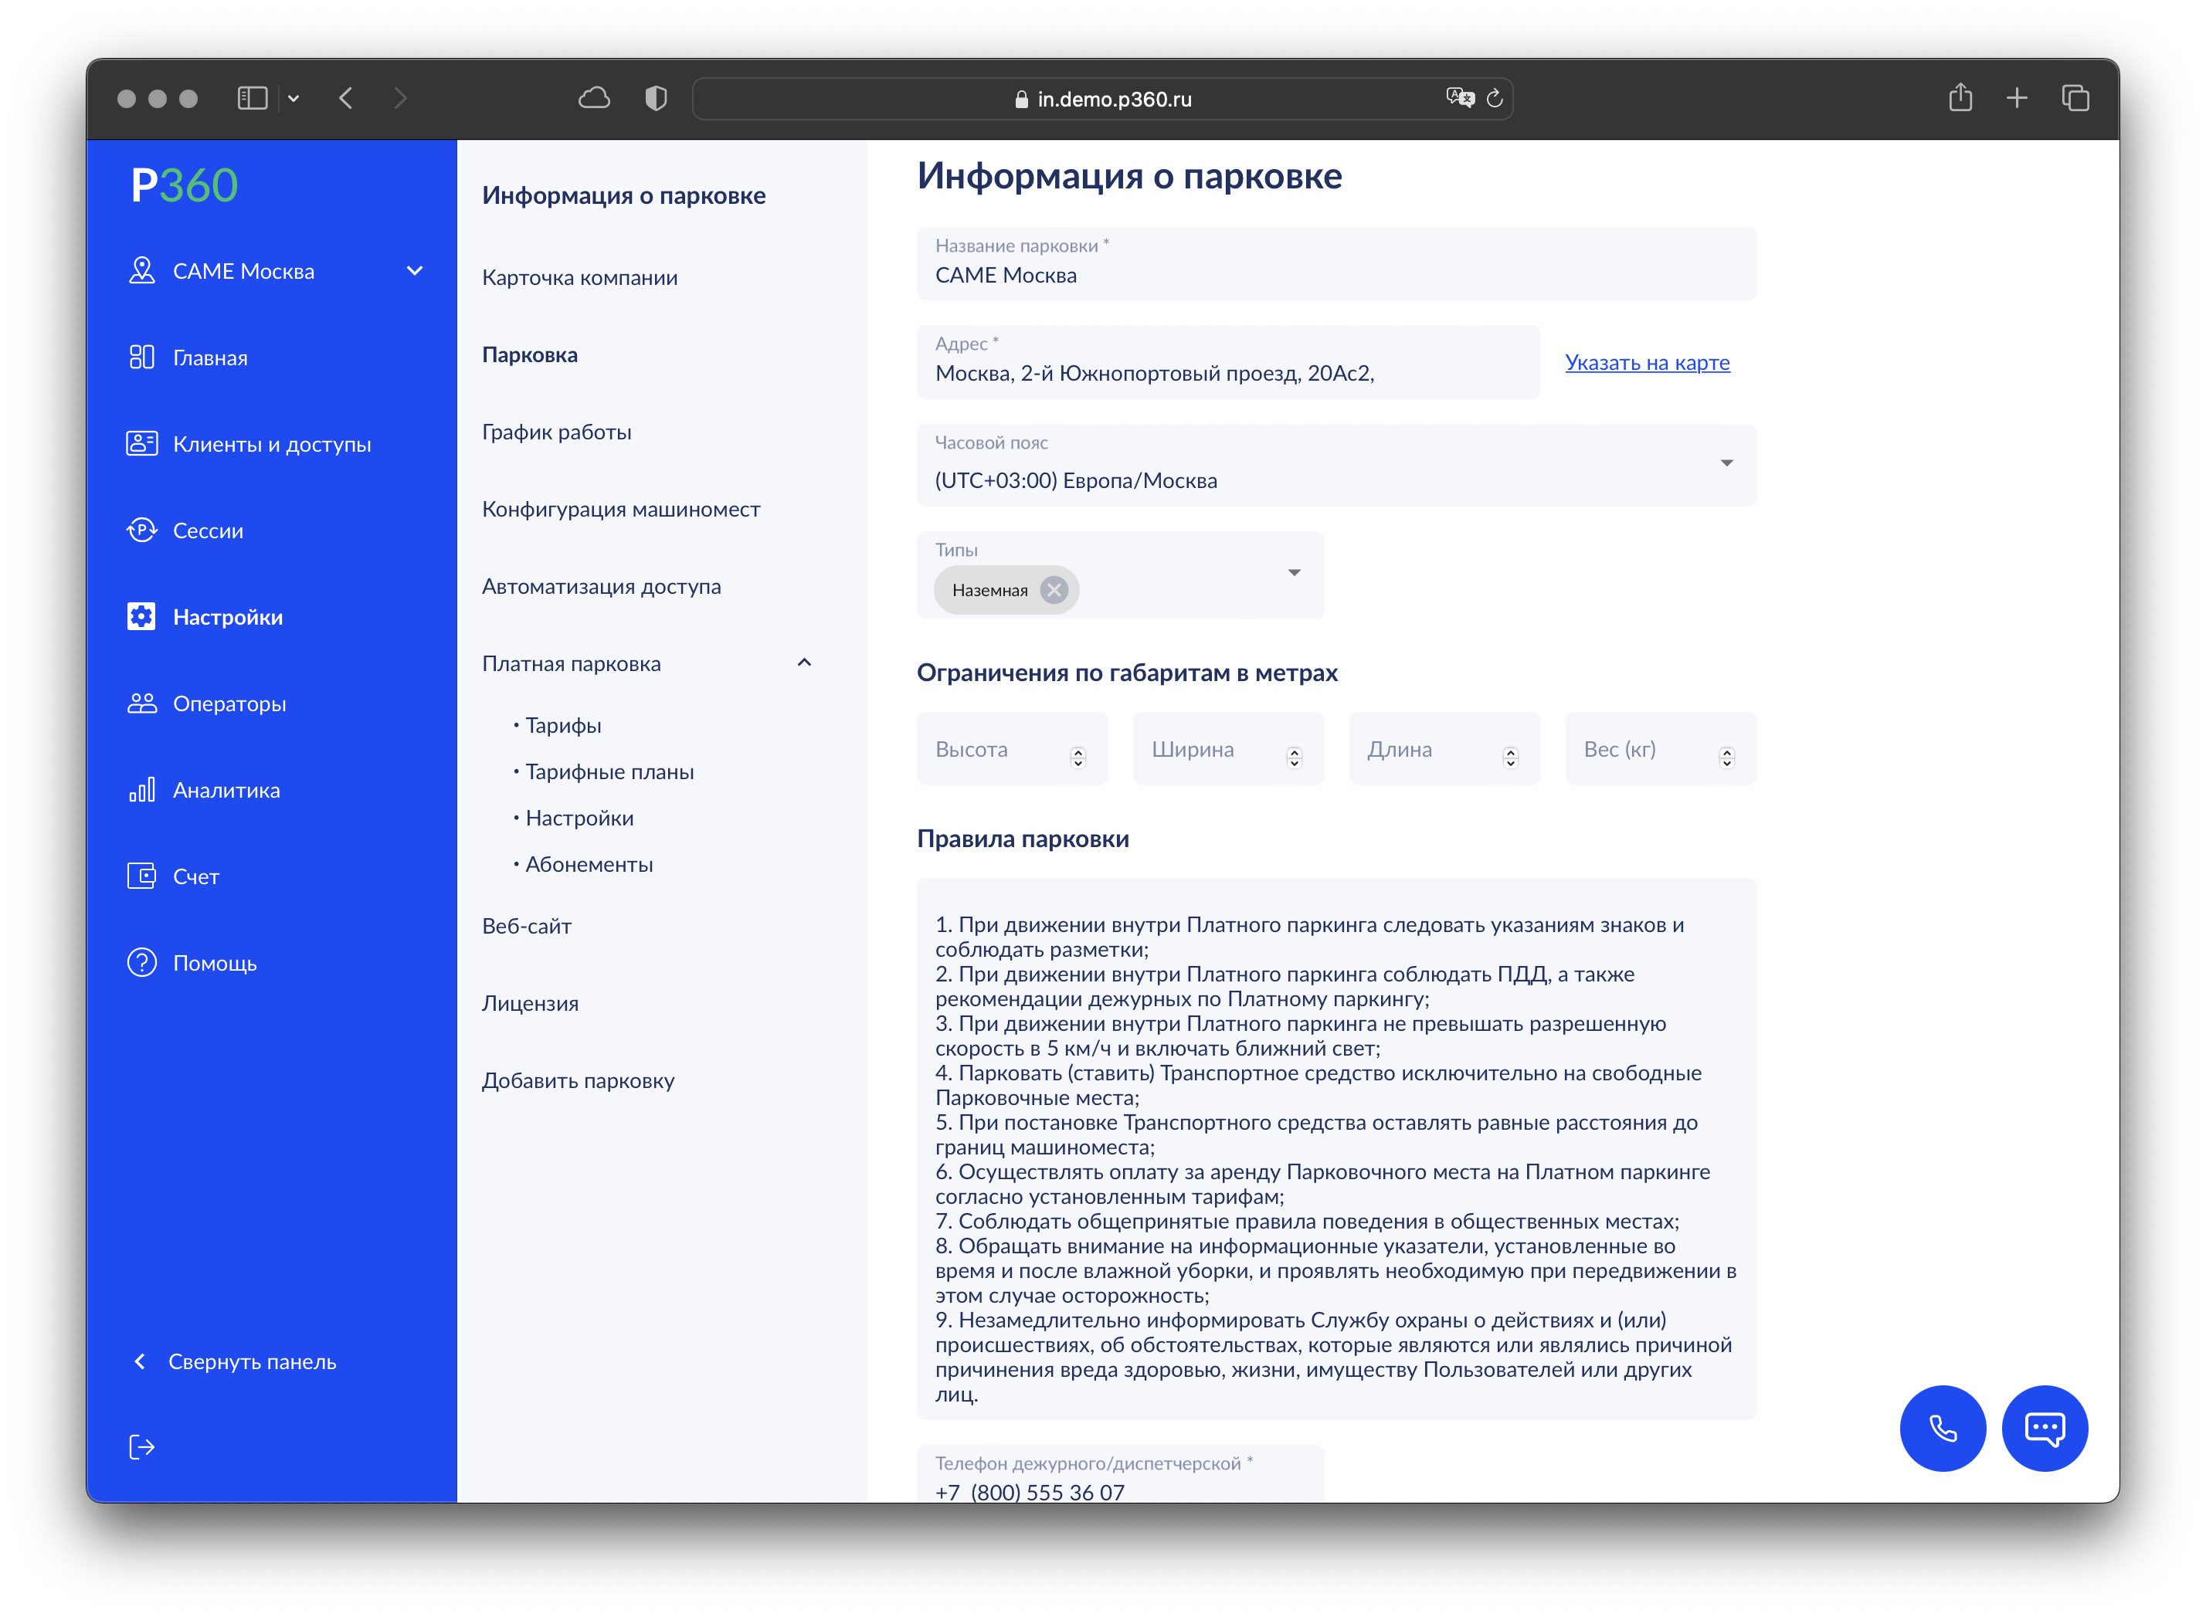
Task: Click the Операторы people icon
Action: [142, 703]
